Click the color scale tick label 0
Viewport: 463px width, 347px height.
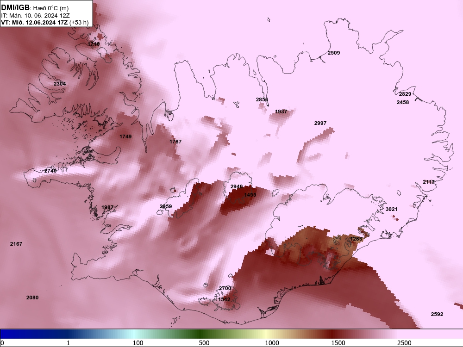click(2, 343)
